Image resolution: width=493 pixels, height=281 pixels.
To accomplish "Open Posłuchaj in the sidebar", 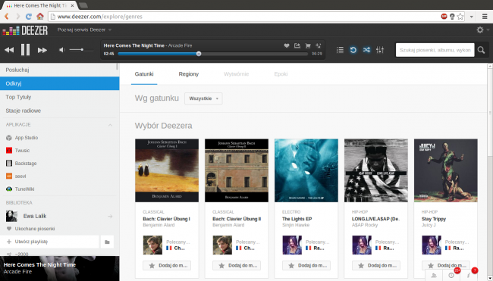I will tap(59, 70).
